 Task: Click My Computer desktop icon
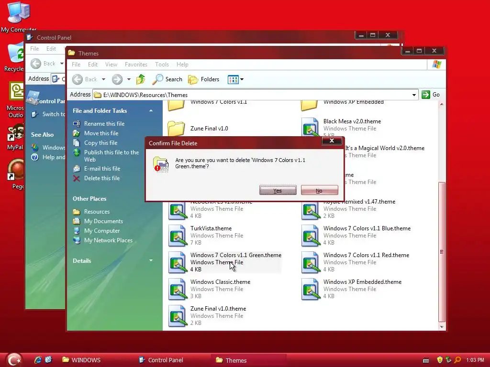tap(19, 12)
